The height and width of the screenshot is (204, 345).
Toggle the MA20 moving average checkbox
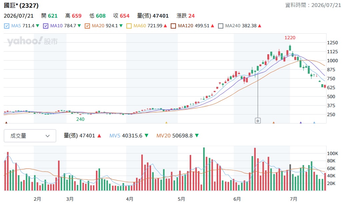pyautogui.click(x=87, y=26)
